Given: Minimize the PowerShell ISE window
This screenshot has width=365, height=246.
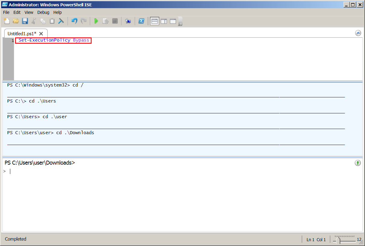Looking at the screenshot, I should tap(346, 5).
